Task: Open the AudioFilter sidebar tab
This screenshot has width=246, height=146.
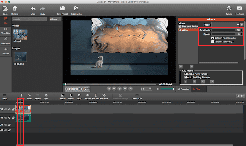Action: pyautogui.click(x=6, y=41)
